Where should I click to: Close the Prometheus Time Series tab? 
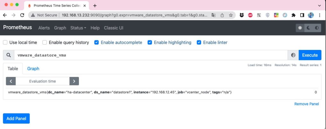pyautogui.click(x=85, y=6)
